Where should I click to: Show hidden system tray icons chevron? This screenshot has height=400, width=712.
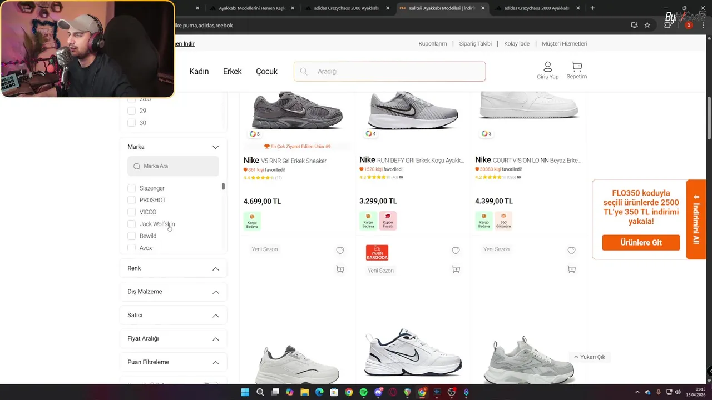[x=637, y=392]
